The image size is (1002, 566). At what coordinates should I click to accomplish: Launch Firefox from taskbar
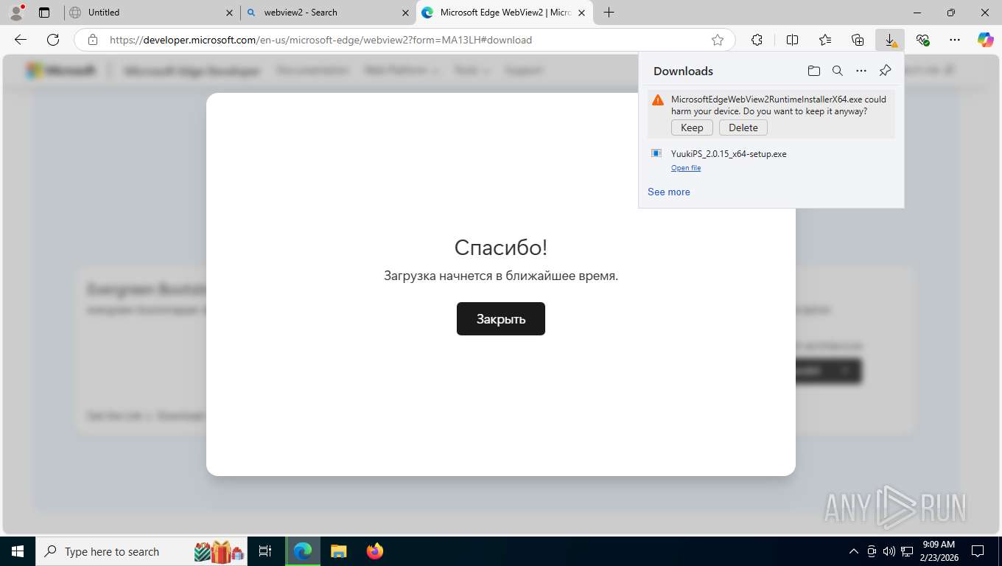point(375,551)
